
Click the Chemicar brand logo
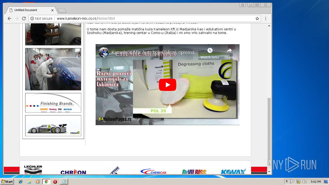coord(153,172)
